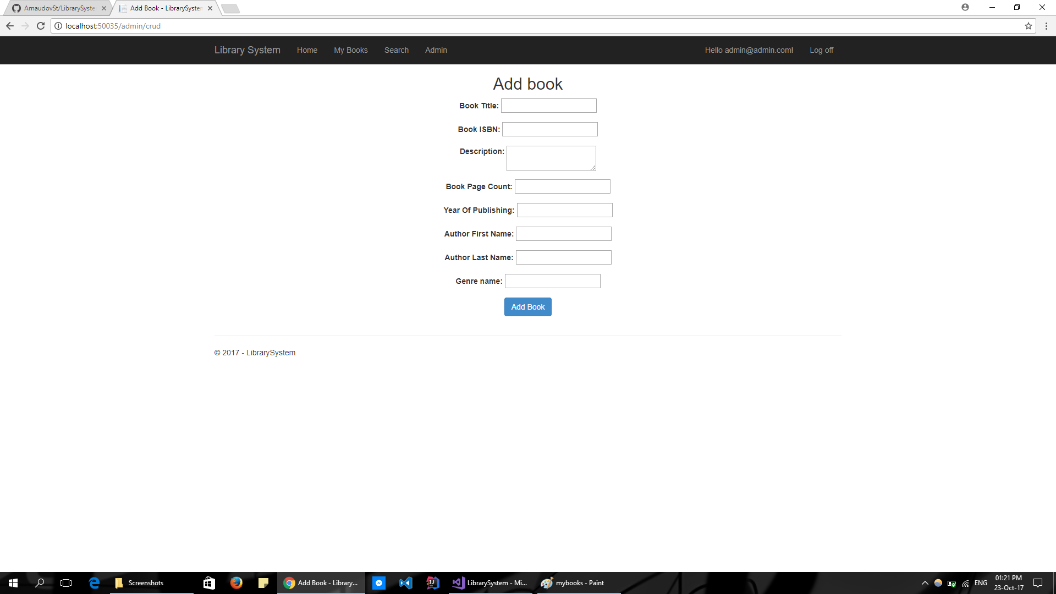Click into the Description text area

click(x=551, y=158)
